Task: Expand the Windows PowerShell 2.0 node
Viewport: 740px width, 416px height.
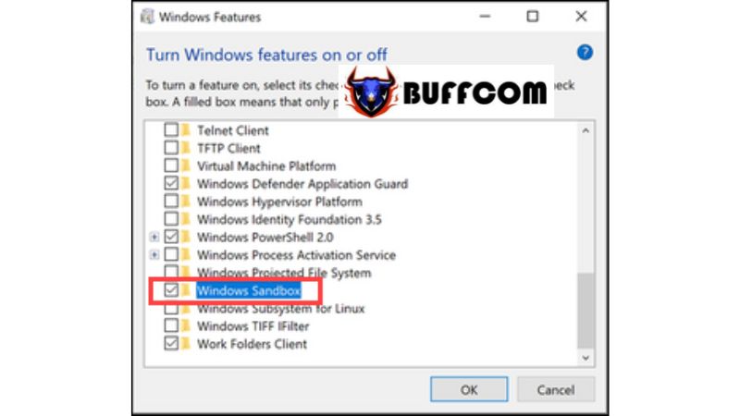Action: [x=154, y=237]
